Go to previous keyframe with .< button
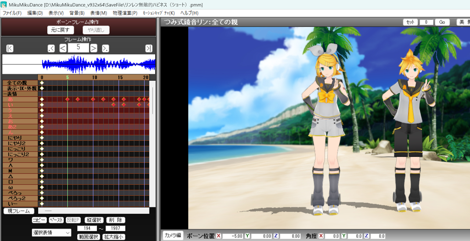 [51, 48]
